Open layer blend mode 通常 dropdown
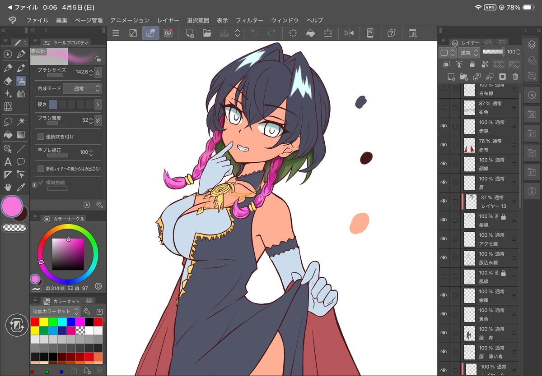The width and height of the screenshot is (542, 376). click(x=470, y=53)
